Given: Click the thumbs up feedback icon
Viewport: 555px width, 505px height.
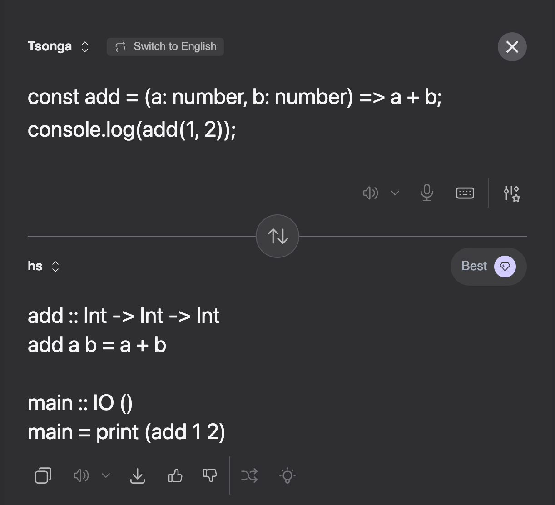Looking at the screenshot, I should 175,475.
